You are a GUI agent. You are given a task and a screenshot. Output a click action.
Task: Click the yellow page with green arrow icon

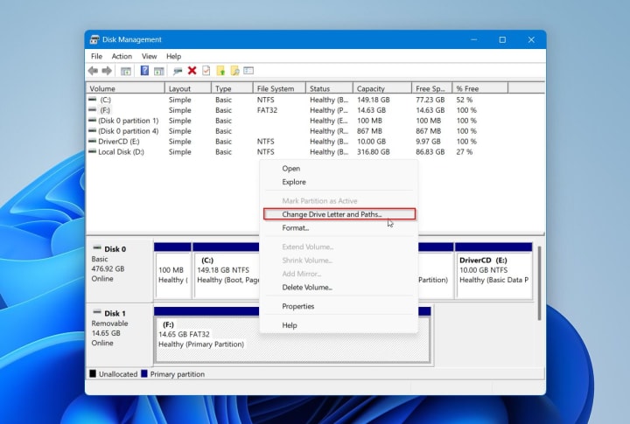pos(220,71)
